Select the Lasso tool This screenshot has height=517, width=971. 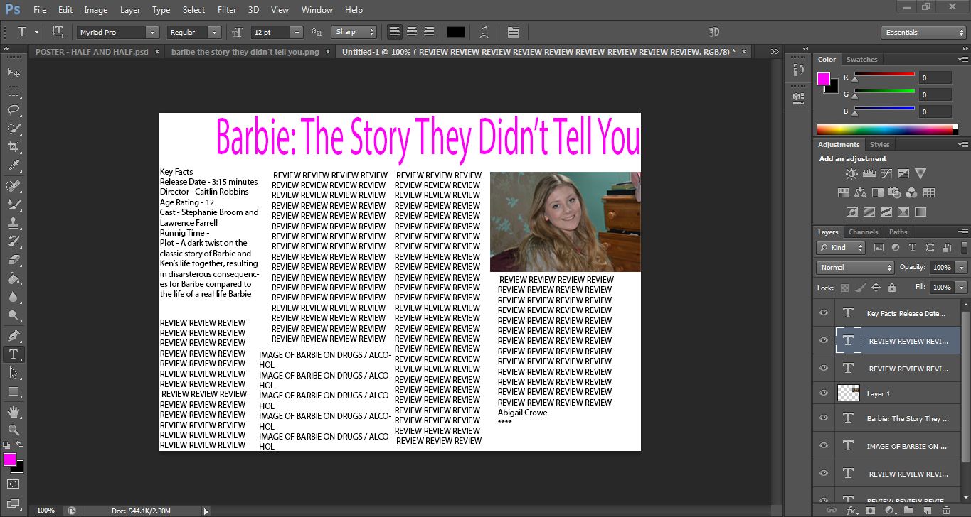tap(14, 109)
